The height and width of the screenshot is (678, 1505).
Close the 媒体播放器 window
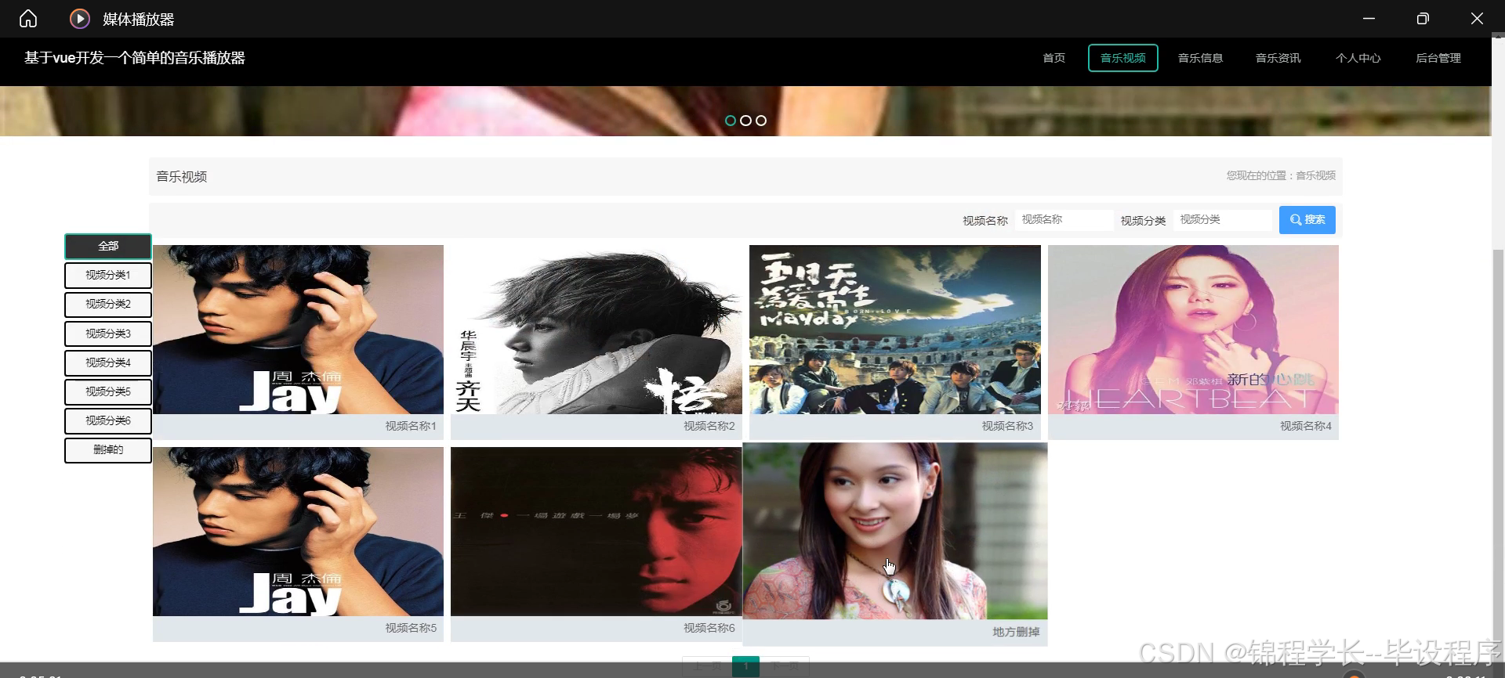click(x=1477, y=19)
